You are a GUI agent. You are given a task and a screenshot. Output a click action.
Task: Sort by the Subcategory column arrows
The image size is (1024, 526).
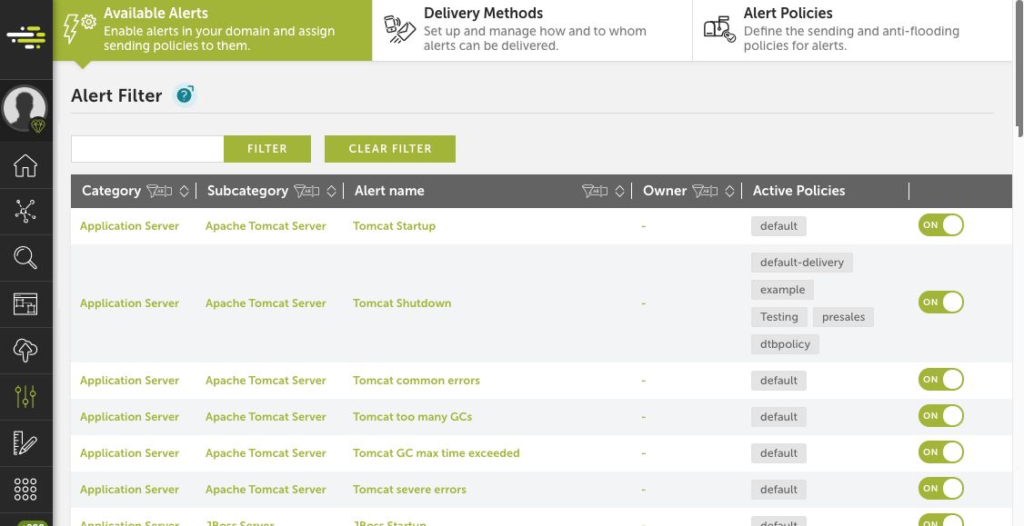[332, 191]
